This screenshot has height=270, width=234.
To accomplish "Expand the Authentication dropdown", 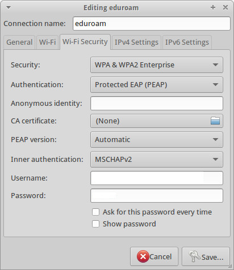I will pyautogui.click(x=157, y=84).
